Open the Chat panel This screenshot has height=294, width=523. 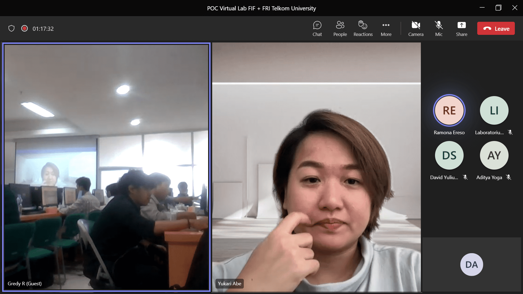[x=317, y=29]
